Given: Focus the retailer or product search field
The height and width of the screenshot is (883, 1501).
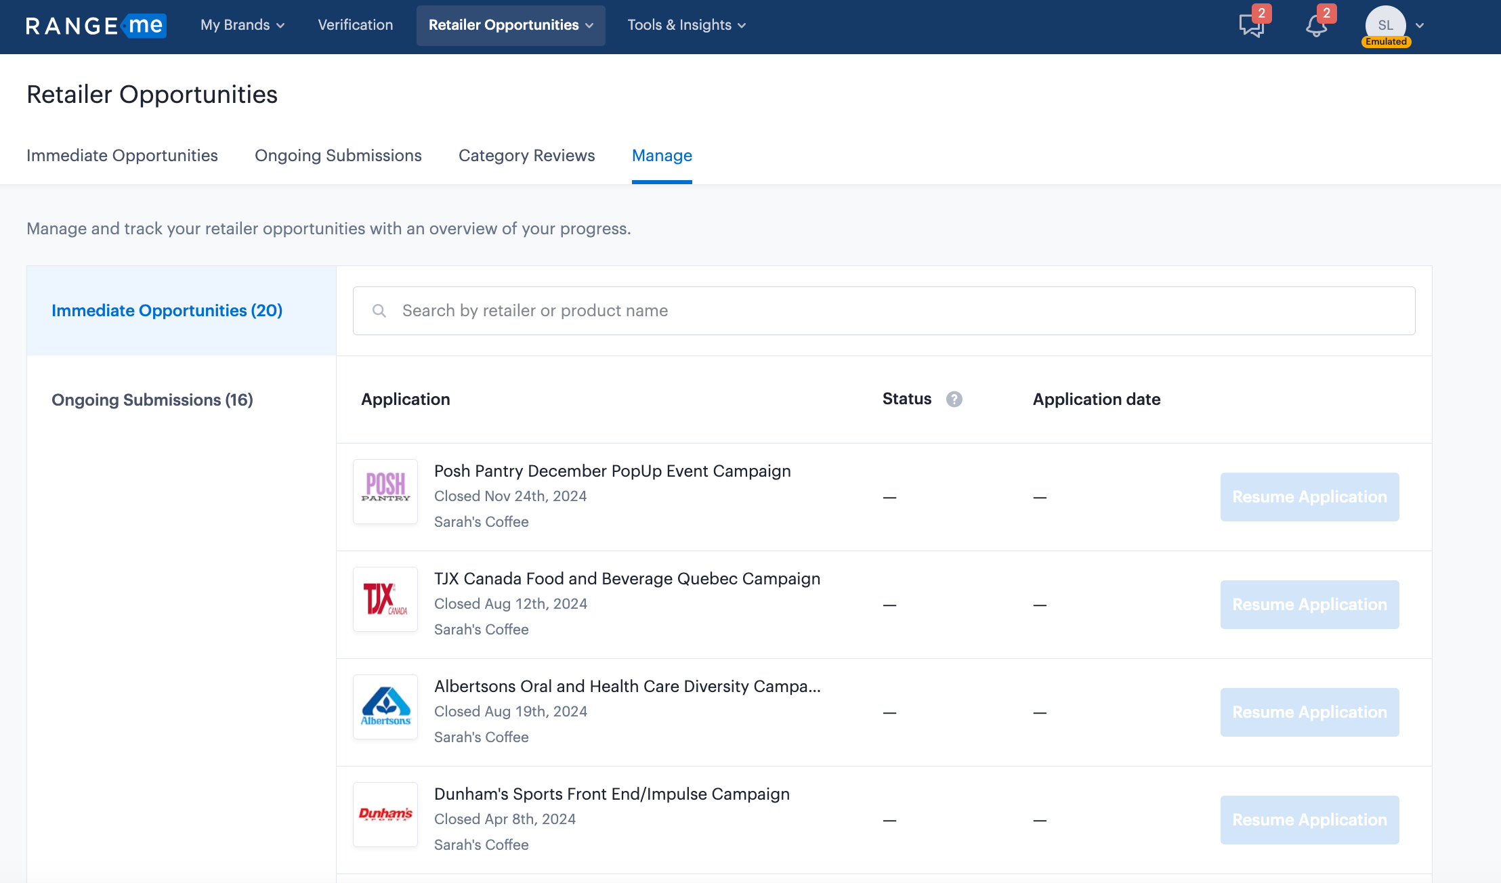Looking at the screenshot, I should point(884,311).
